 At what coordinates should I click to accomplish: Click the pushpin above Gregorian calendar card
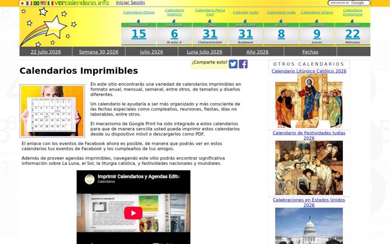[x=352, y=21]
